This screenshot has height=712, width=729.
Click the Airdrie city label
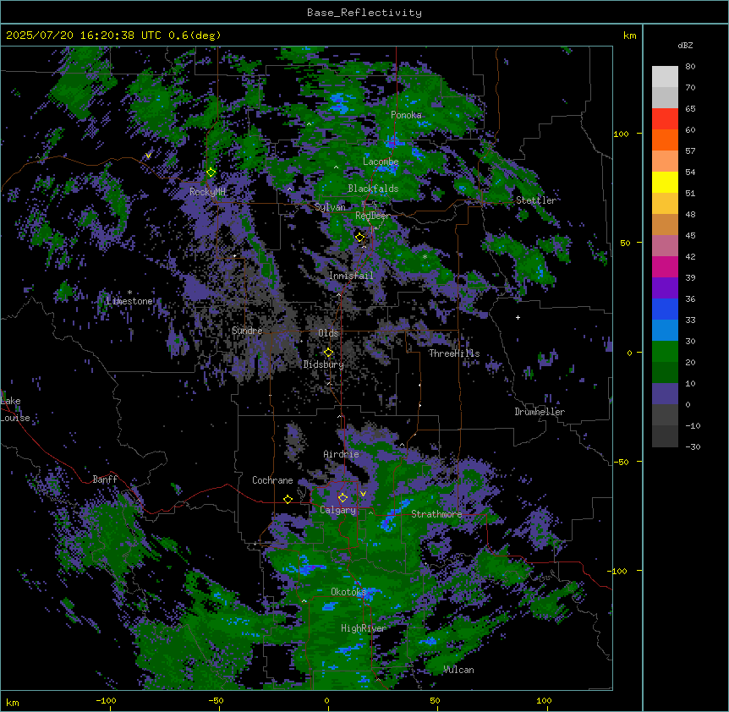click(342, 454)
